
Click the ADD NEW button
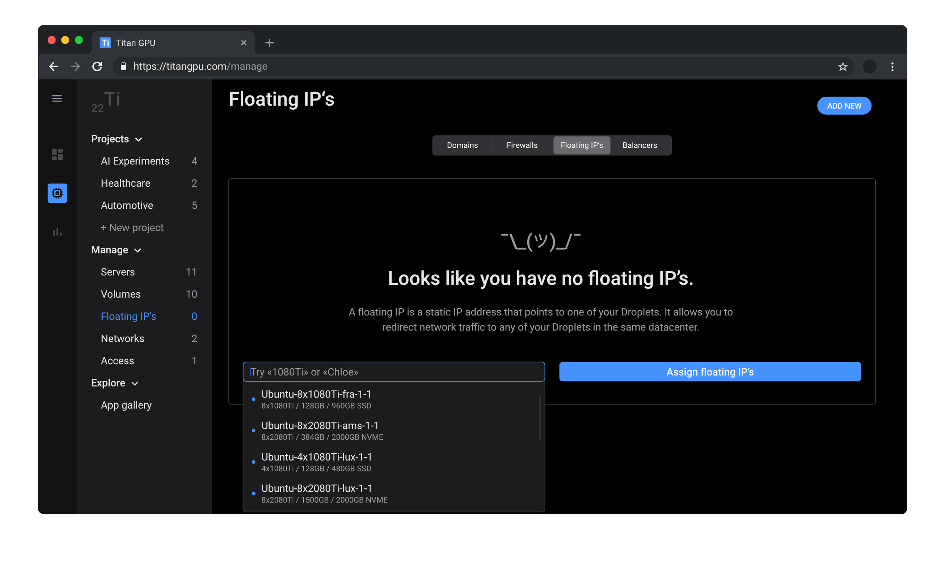(844, 106)
